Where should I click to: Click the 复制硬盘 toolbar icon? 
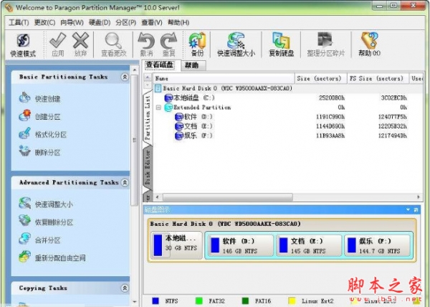pyautogui.click(x=281, y=44)
